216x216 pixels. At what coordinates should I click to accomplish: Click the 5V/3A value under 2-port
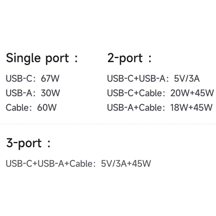(x=187, y=78)
